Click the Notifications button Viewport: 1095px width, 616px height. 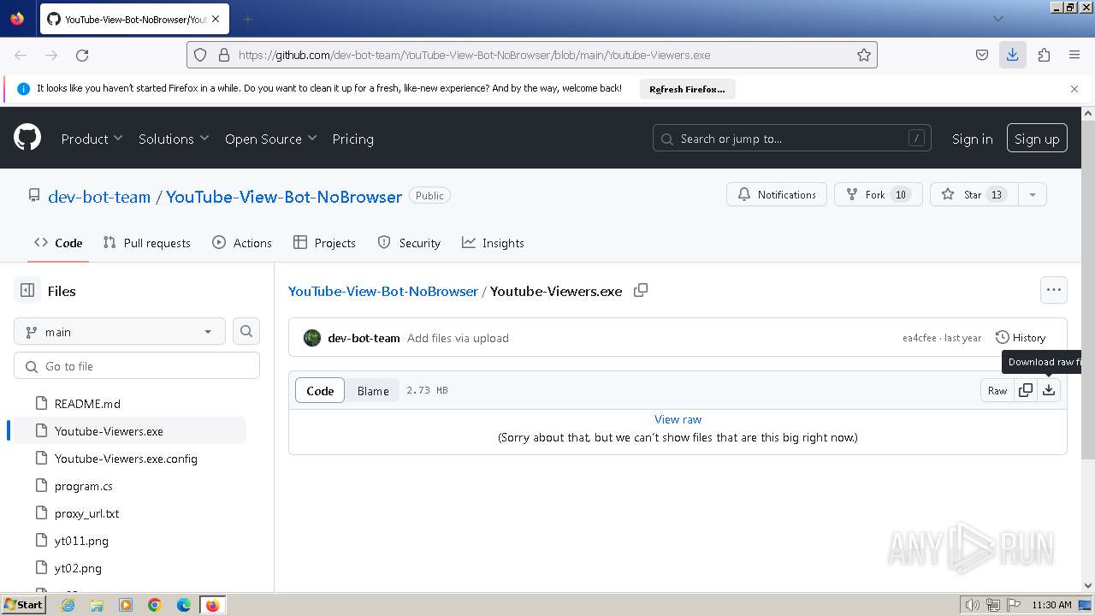[777, 194]
